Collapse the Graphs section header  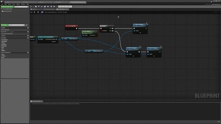3,28
